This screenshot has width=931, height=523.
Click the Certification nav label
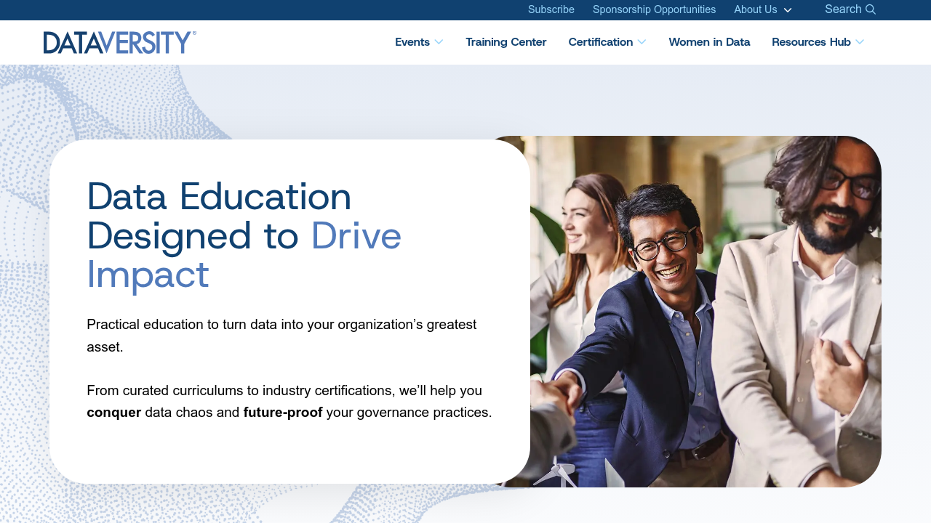[x=601, y=42]
